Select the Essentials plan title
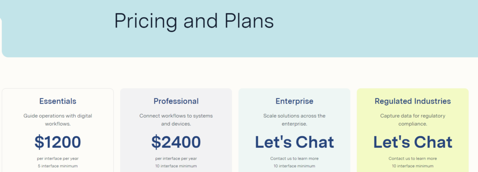 coord(58,101)
